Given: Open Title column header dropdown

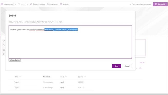Looking at the screenshot, I should tap(18, 77).
